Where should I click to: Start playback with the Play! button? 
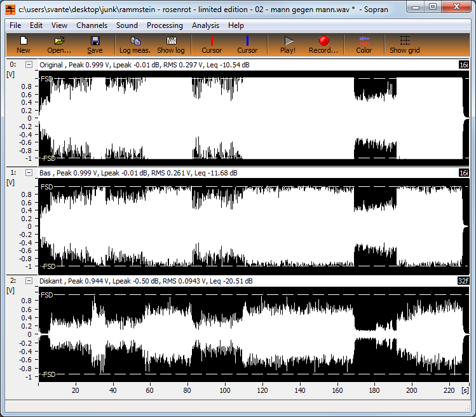point(288,44)
